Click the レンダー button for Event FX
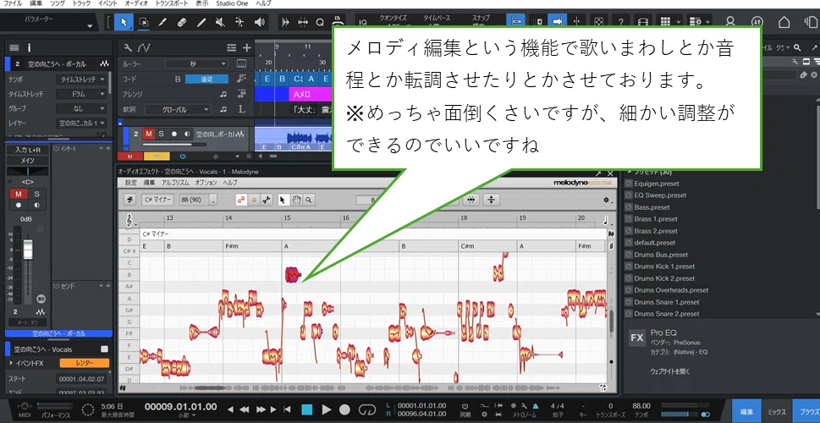Image resolution: width=820 pixels, height=423 pixels. pyautogui.click(x=84, y=363)
